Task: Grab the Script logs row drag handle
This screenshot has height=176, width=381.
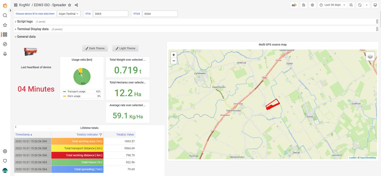Action: pyautogui.click(x=377, y=22)
